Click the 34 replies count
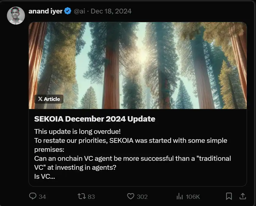The height and width of the screenshot is (206, 256). [x=42, y=197]
